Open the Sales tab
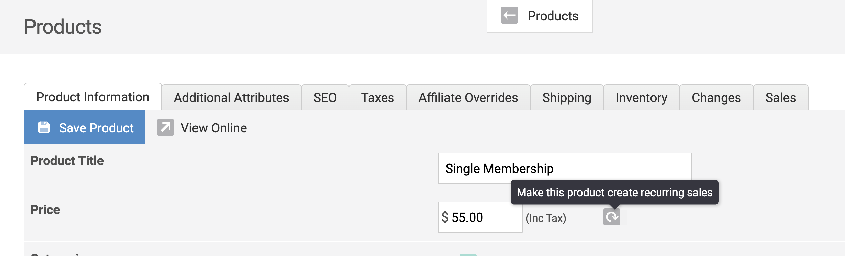The width and height of the screenshot is (845, 256). coord(780,98)
